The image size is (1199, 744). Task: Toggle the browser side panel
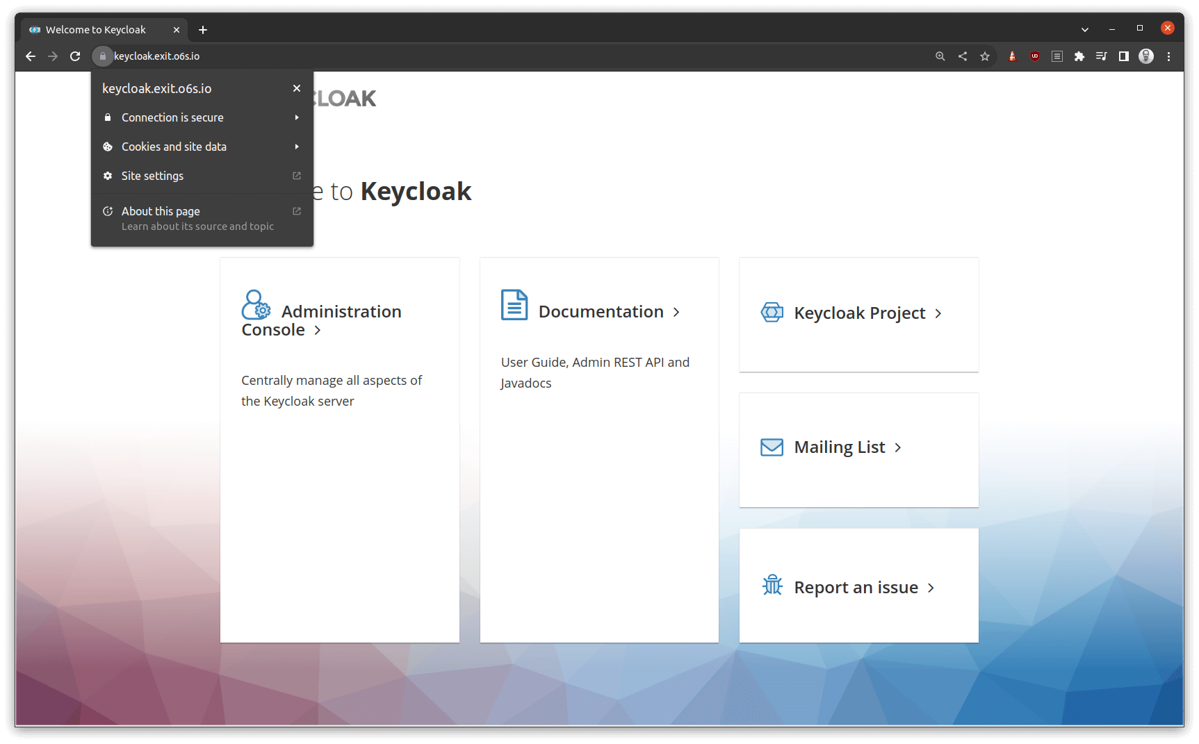[x=1124, y=56]
